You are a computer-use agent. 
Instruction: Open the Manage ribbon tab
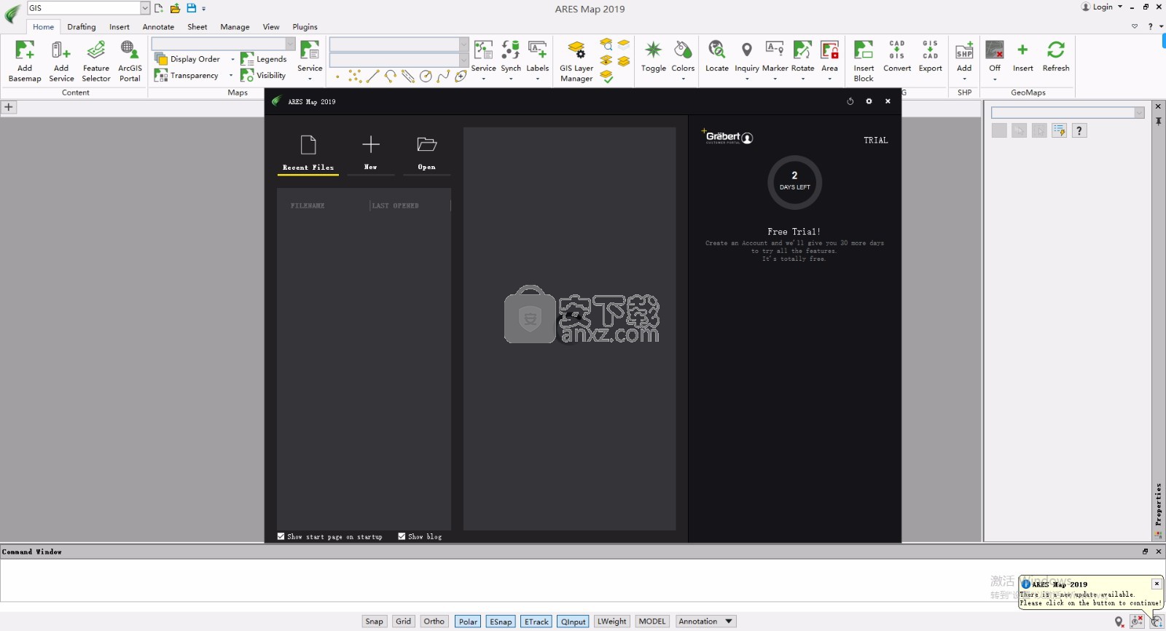235,27
